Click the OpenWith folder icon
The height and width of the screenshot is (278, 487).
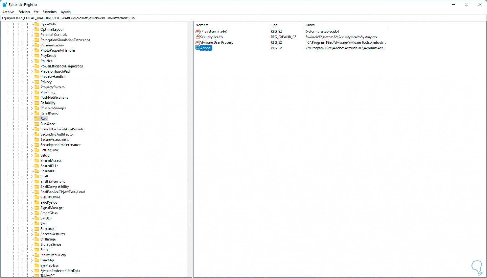pyautogui.click(x=37, y=24)
